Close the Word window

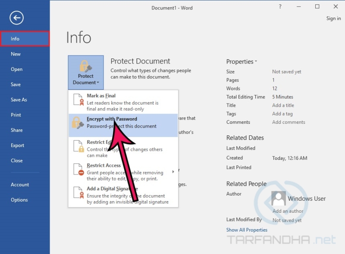pos(336,6)
